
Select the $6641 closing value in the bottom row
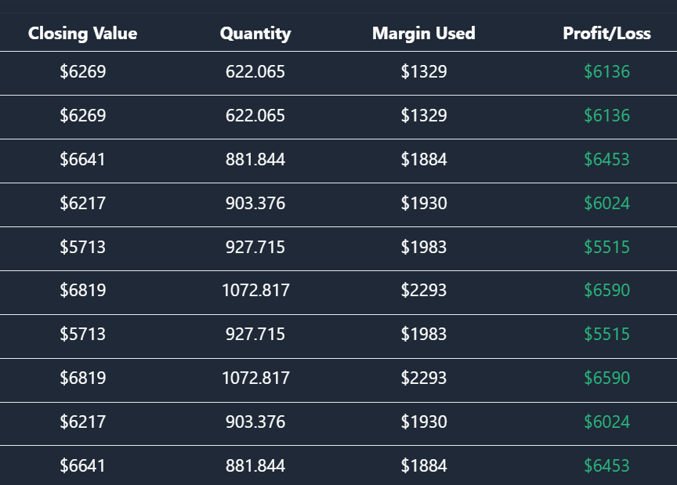(82, 466)
